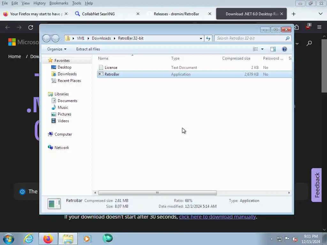Click Extract all files
Image resolution: width=327 pixels, height=245 pixels.
point(88,49)
